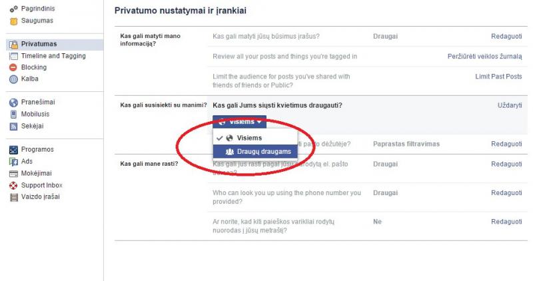Click Uždaryti to close the editor
This screenshot has width=533, height=281.
(x=510, y=105)
